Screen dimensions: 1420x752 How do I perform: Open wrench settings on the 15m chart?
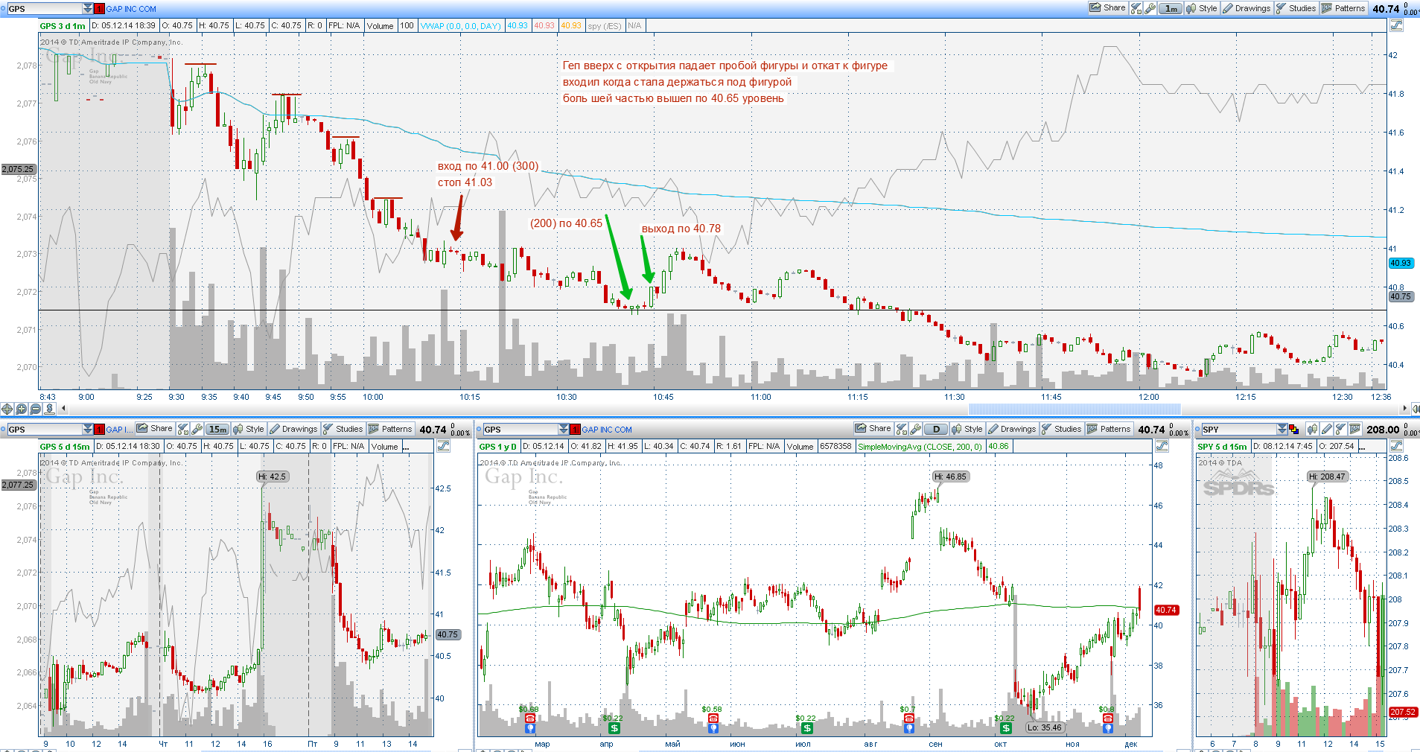(197, 429)
